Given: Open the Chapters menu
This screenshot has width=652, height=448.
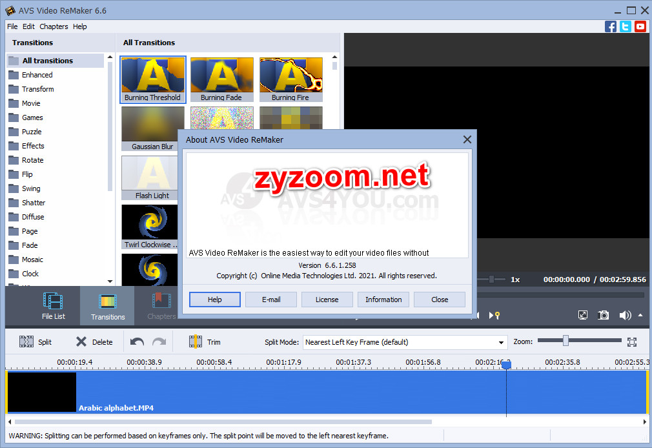Looking at the screenshot, I should click(54, 26).
